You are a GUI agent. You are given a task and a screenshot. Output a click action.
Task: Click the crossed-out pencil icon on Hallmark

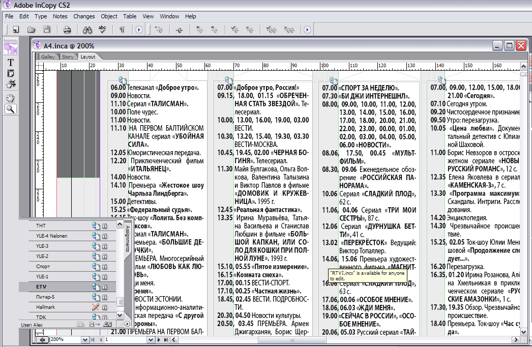point(96,307)
